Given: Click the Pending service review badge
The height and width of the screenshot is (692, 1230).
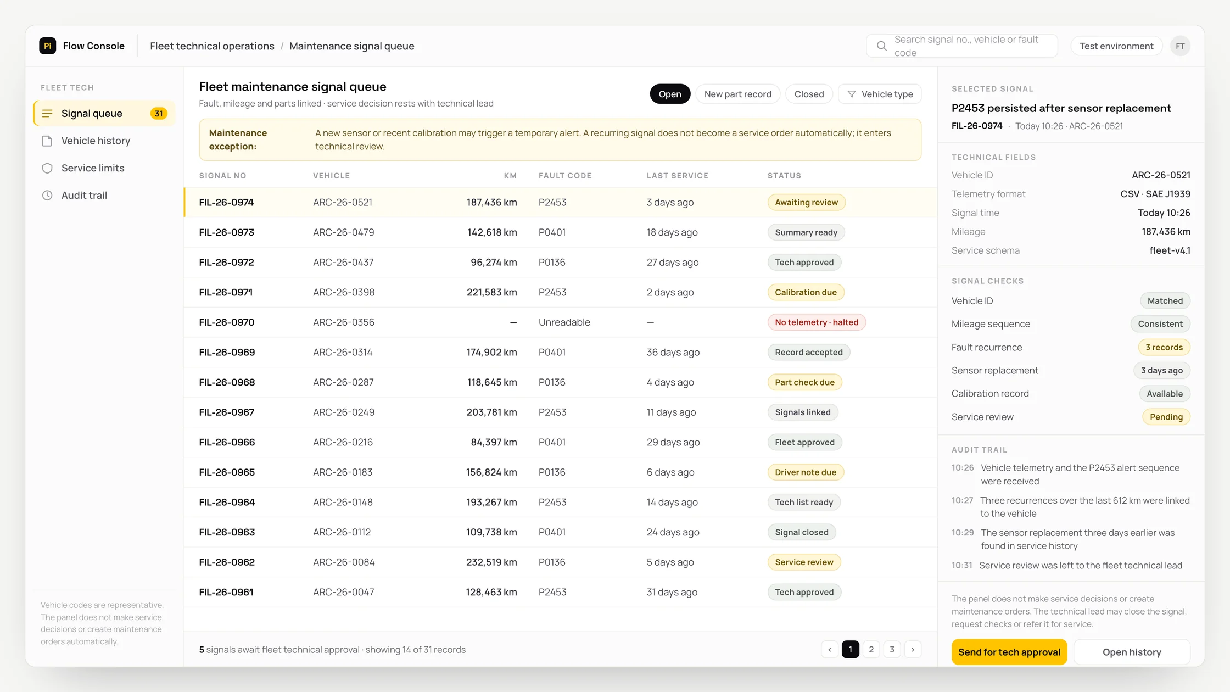Looking at the screenshot, I should 1166,417.
